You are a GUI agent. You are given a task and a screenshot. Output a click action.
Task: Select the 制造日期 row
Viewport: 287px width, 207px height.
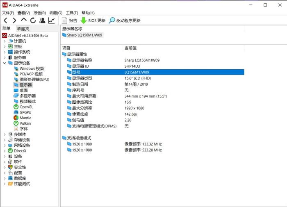point(155,84)
